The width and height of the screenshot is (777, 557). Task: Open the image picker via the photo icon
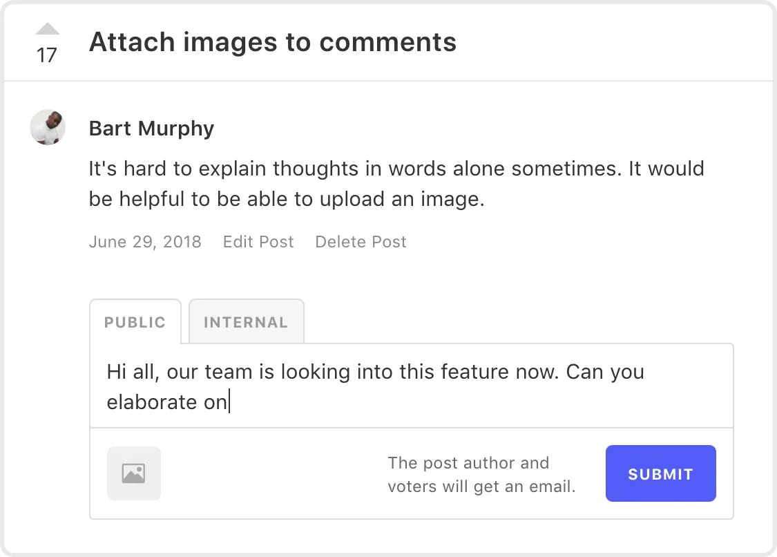click(x=134, y=473)
